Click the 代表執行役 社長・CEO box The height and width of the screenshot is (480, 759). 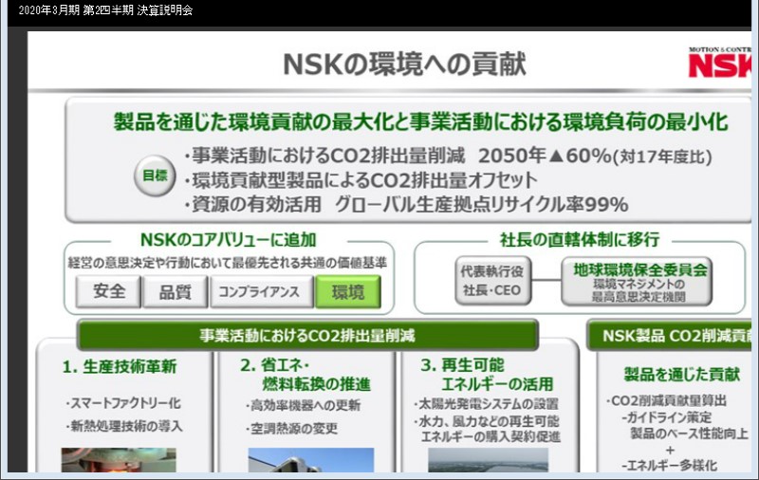coord(492,281)
